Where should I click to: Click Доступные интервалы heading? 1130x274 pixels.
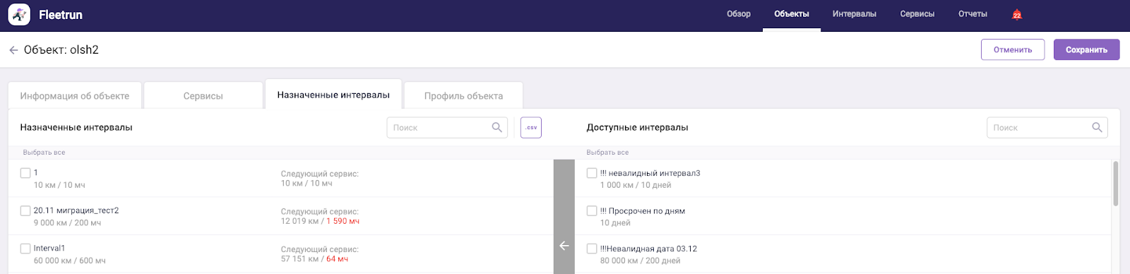(637, 128)
